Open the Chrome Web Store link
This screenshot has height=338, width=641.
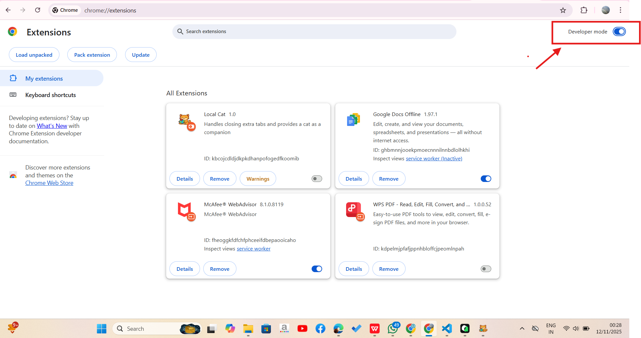click(49, 183)
